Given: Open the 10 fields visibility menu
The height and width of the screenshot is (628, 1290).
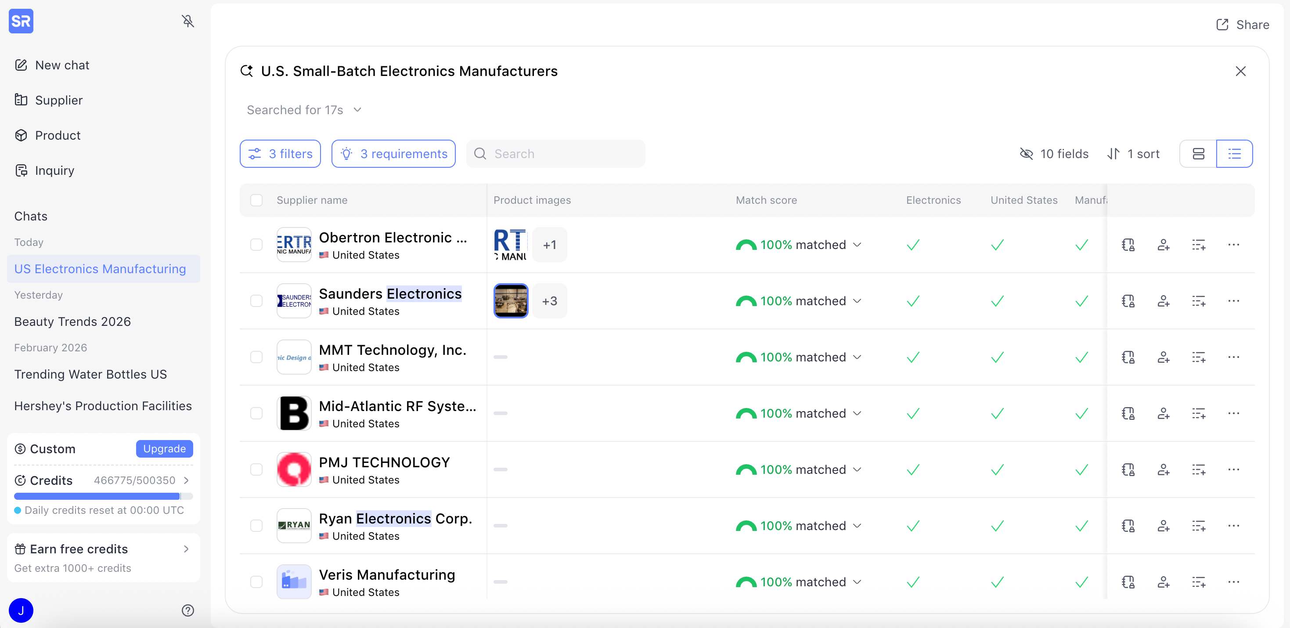Looking at the screenshot, I should (1054, 154).
